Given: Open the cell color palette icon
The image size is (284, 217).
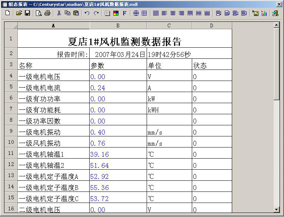Looking at the screenshot, I should (116, 13).
